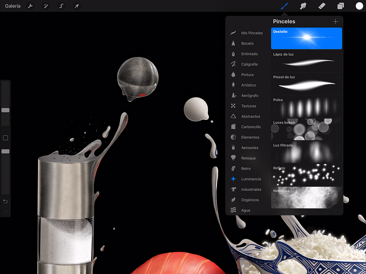The width and height of the screenshot is (366, 274).
Task: Open Boceto brush set
Action: 246,43
